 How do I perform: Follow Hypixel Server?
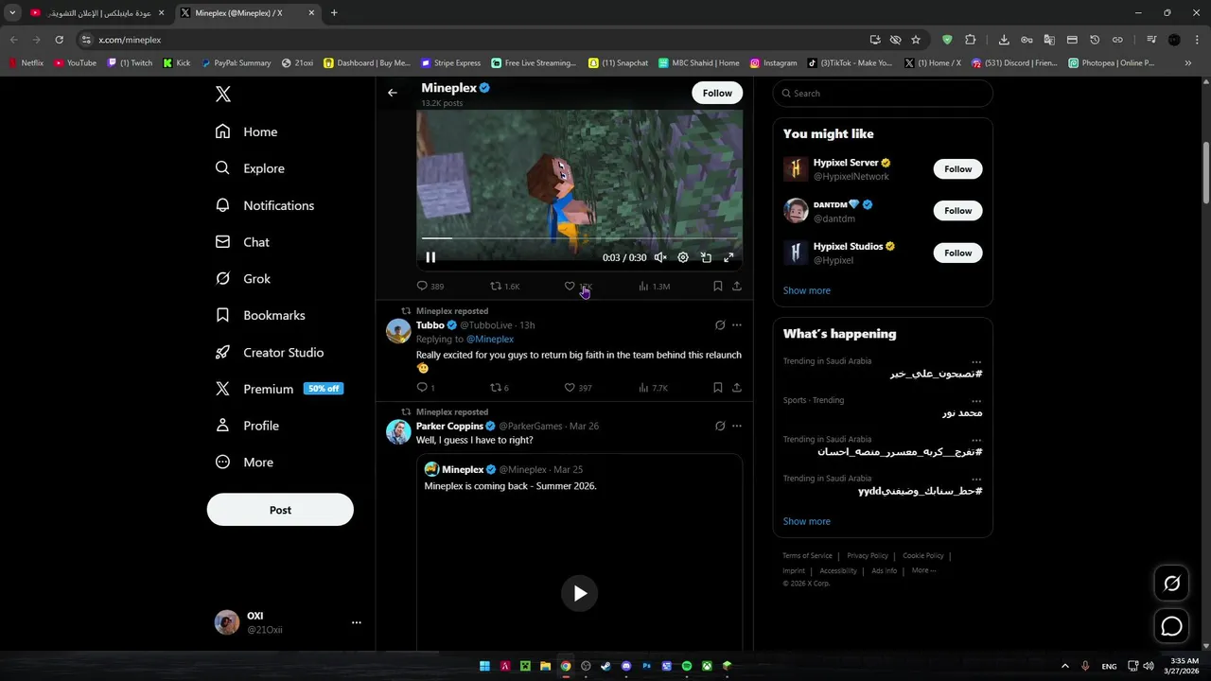coord(957,169)
